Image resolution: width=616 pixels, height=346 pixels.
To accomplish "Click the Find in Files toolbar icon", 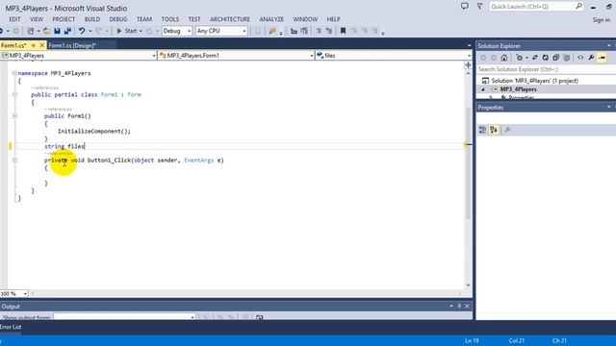I will [272, 31].
